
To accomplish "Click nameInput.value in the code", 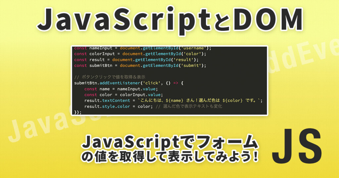I will coord(139,89).
